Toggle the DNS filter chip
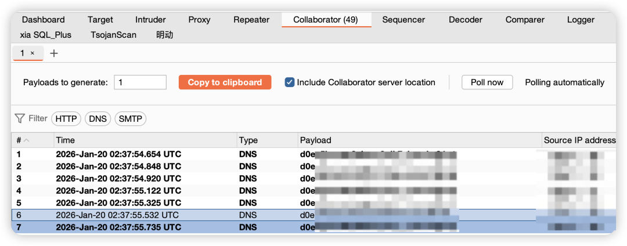This screenshot has height=246, width=627. (x=98, y=119)
